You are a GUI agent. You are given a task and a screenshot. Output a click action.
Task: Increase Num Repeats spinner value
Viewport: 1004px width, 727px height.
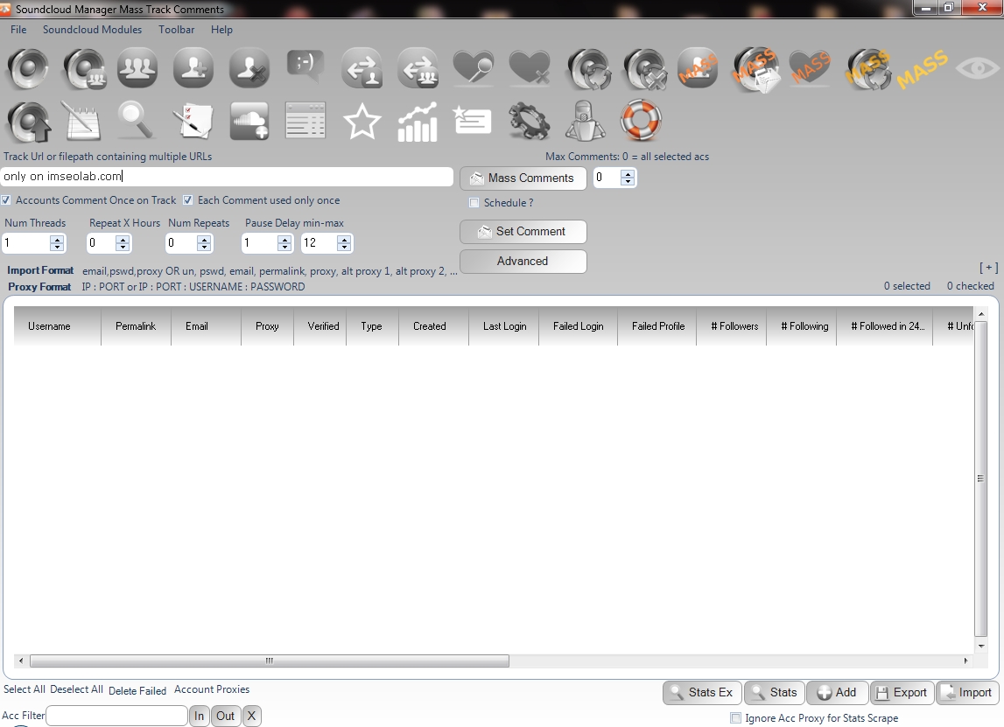tap(204, 240)
